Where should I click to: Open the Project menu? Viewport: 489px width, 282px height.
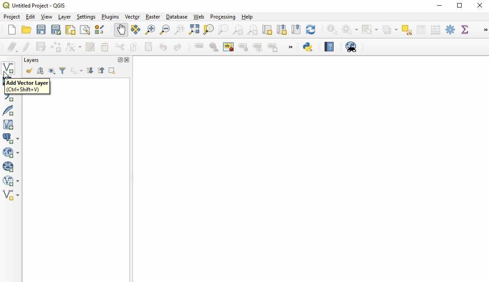11,17
